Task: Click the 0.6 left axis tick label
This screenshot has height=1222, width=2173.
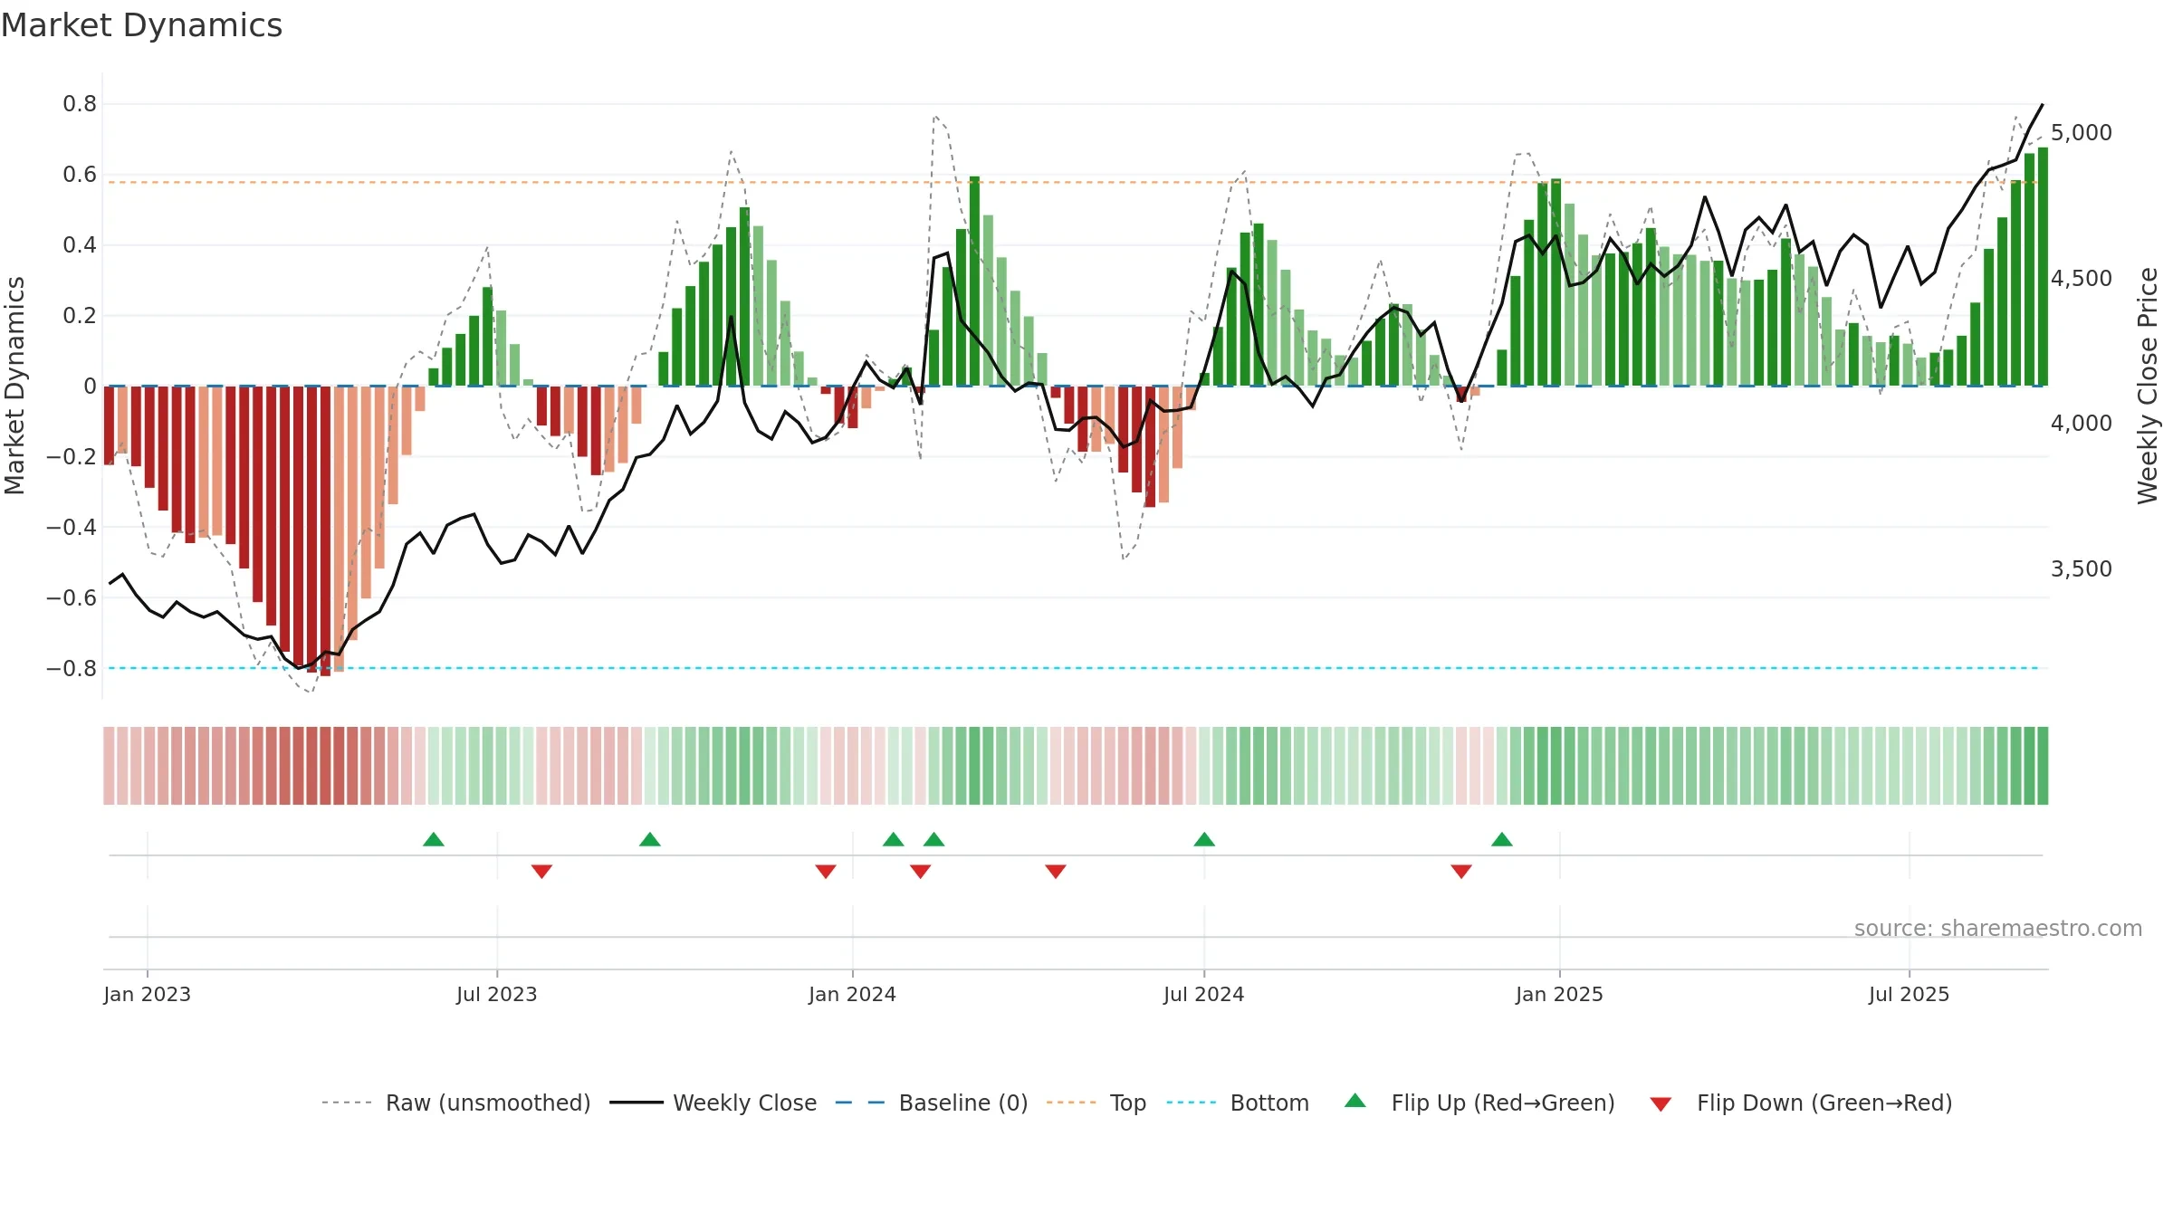Action: pos(80,175)
